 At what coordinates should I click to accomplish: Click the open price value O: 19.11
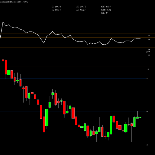(56, 7)
